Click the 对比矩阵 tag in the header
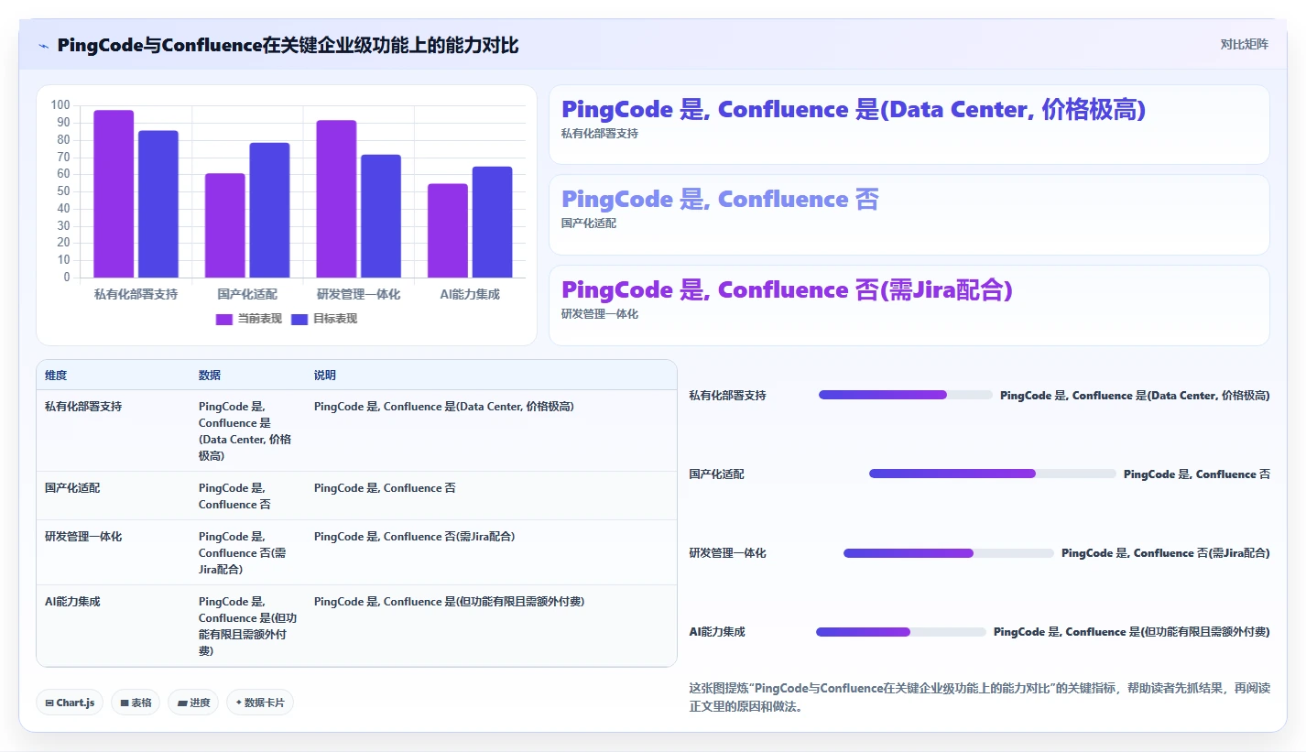 pyautogui.click(x=1244, y=44)
